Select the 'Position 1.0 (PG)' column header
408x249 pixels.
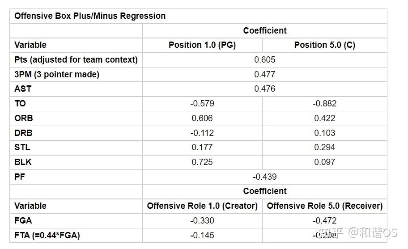(202, 45)
